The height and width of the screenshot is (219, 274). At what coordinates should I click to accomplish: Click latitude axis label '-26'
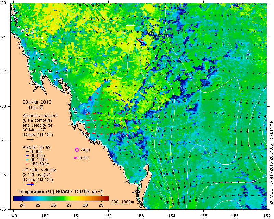tap(3, 209)
